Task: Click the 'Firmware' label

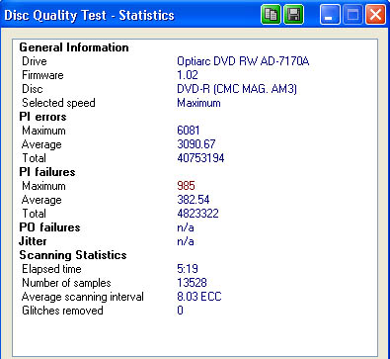Action: point(42,75)
